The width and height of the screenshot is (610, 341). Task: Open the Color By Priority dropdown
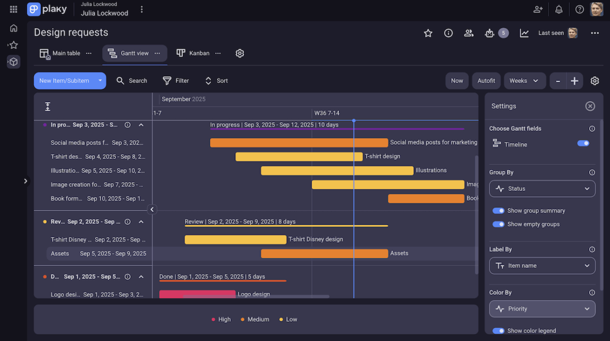click(x=542, y=309)
